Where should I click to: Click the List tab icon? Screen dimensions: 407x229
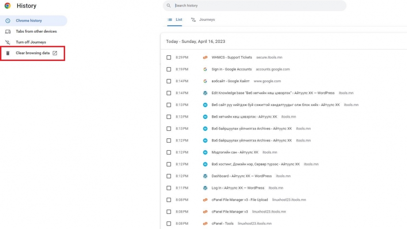click(170, 19)
